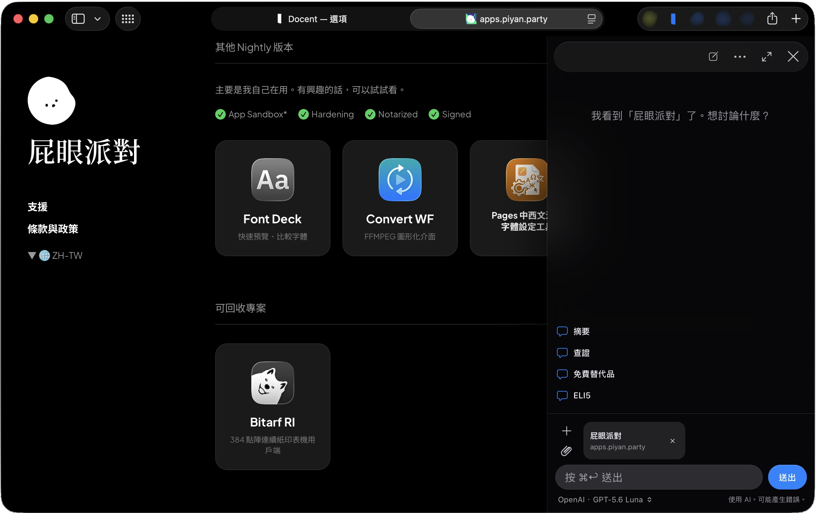Click the 可回收專案 heading
816x513 pixels.
pyautogui.click(x=241, y=308)
